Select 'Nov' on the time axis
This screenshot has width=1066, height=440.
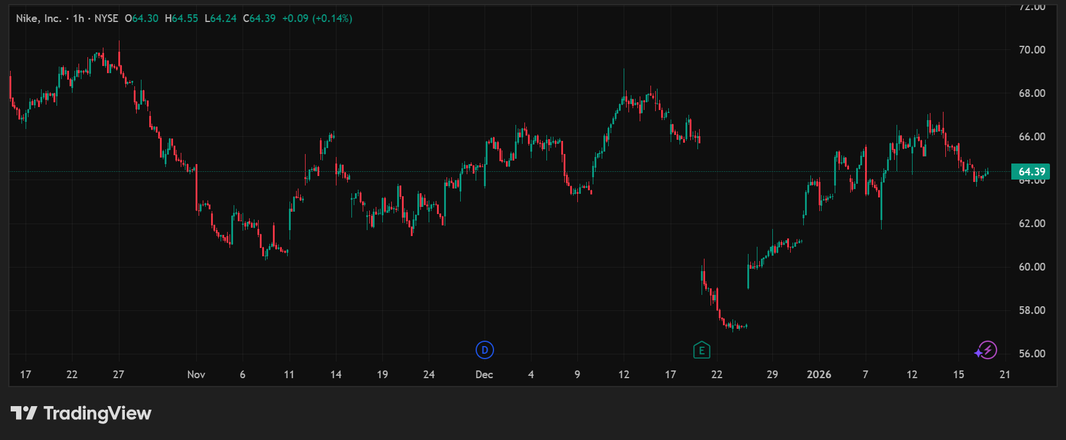(x=196, y=375)
